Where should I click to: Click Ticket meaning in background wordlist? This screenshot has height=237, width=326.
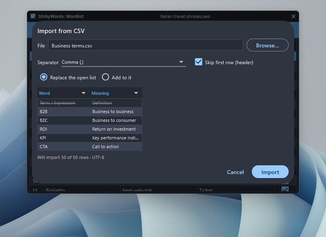pyautogui.click(x=206, y=190)
